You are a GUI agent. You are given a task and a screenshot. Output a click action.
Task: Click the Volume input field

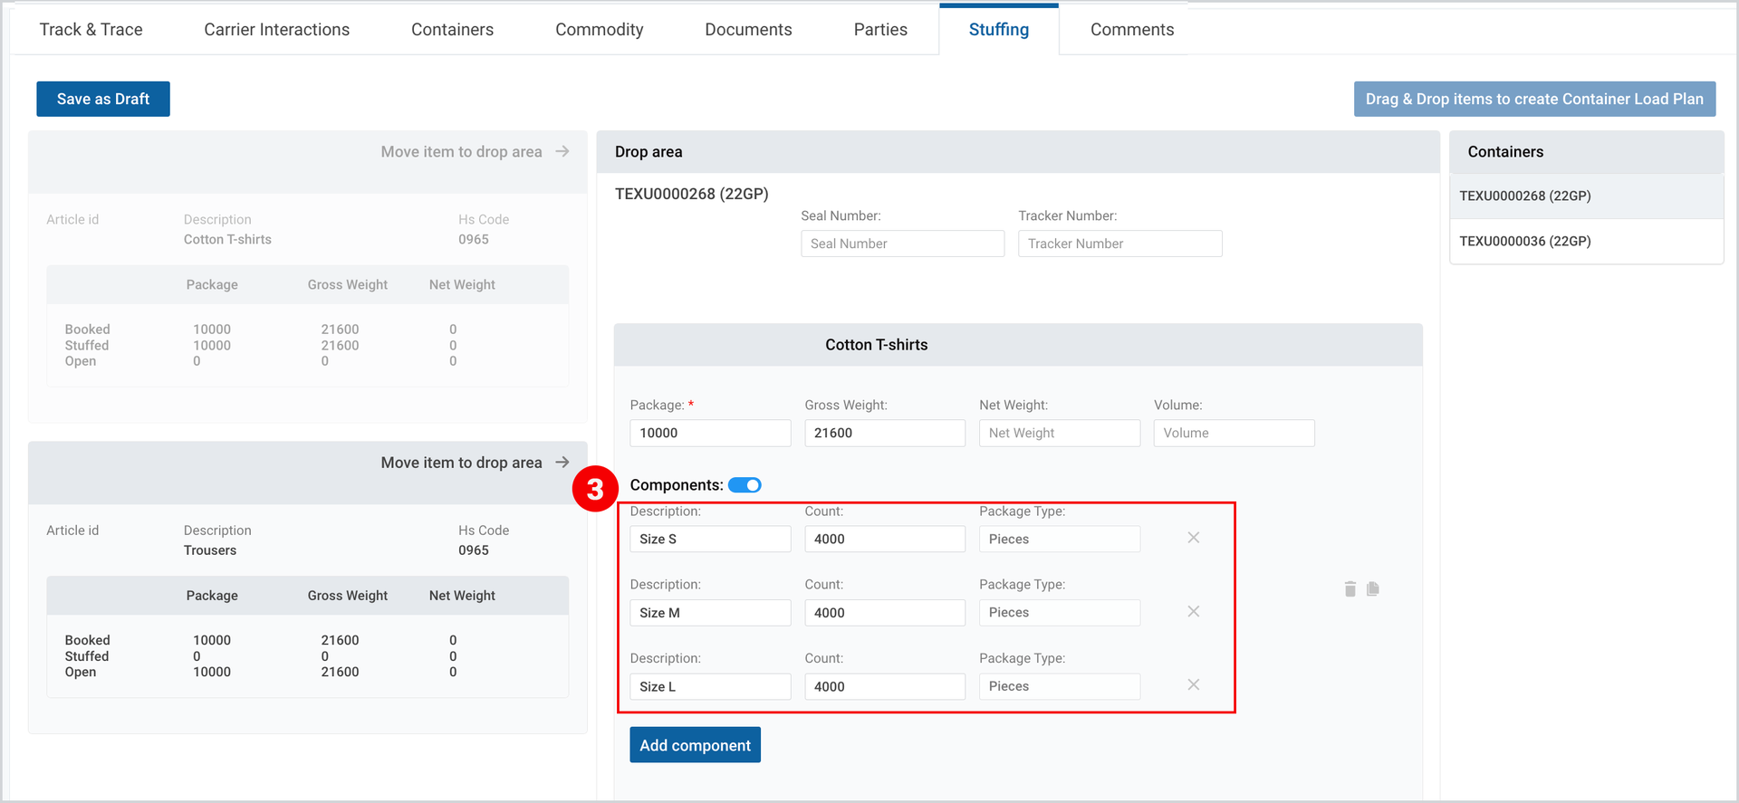(x=1235, y=433)
